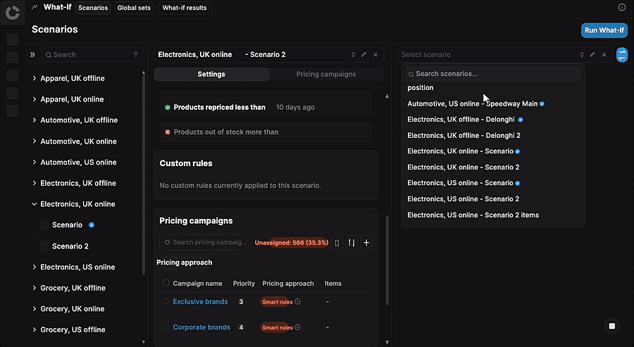Open the Corporate brands campaign link

pos(201,327)
